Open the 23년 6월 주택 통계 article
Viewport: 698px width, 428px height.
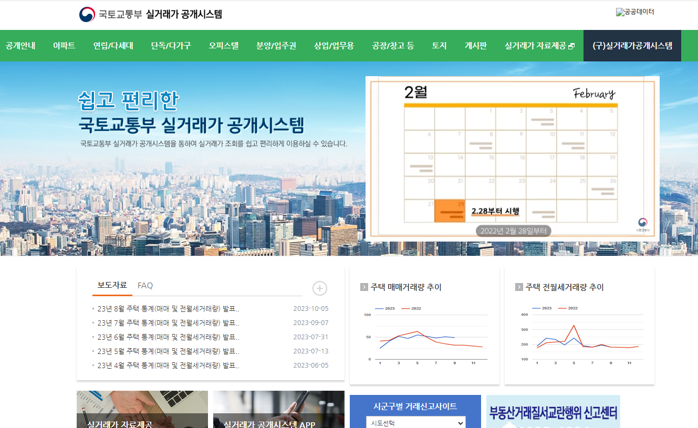coord(169,337)
